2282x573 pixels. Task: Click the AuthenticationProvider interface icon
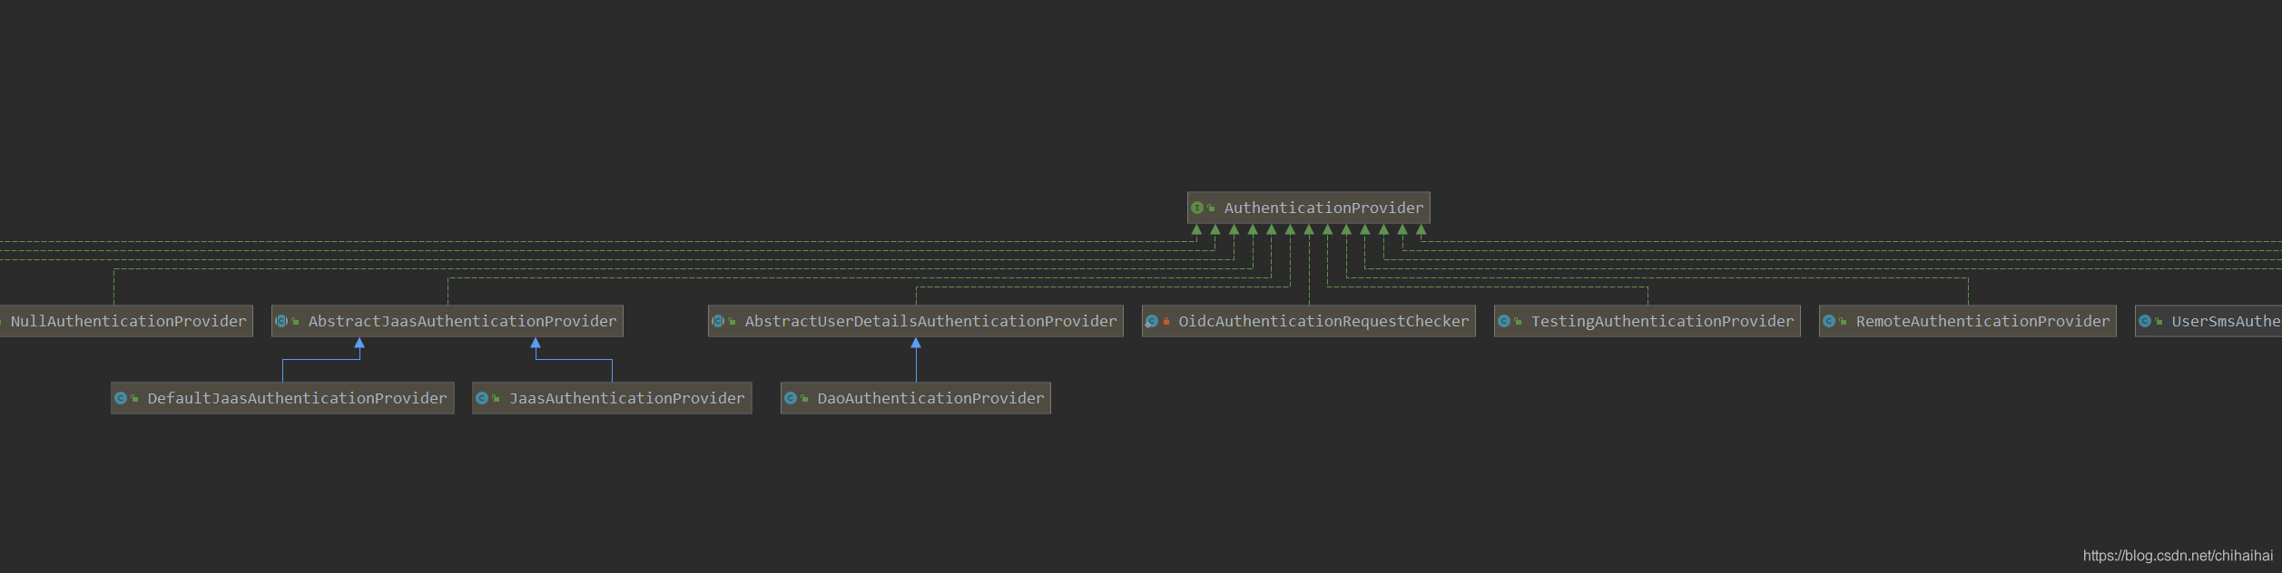click(x=1197, y=208)
